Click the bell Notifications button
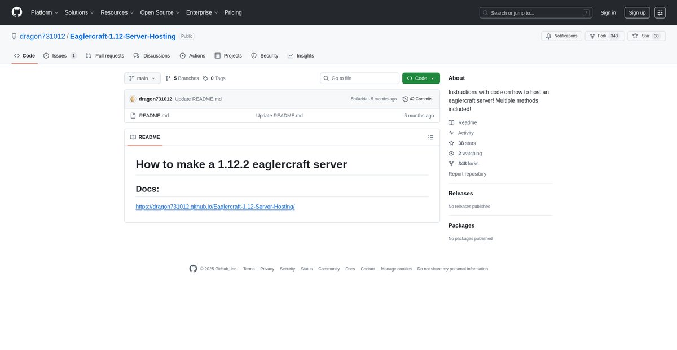677x350 pixels. click(x=562, y=36)
